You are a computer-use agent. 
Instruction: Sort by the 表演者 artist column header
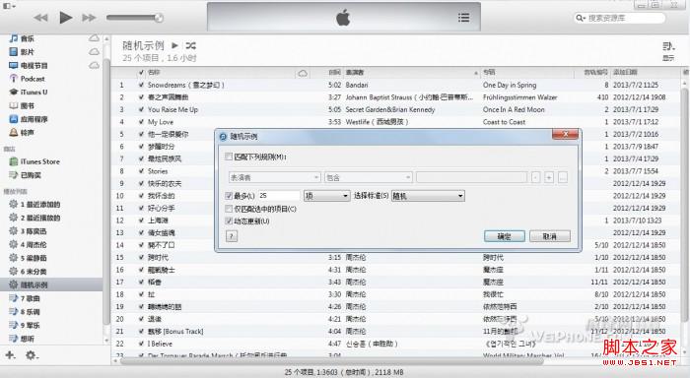pos(411,73)
